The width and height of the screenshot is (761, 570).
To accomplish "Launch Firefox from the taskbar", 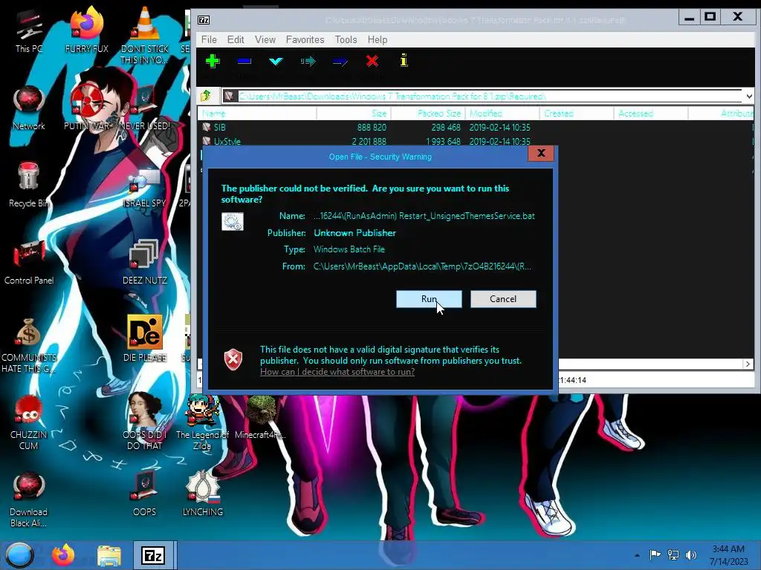I will click(x=63, y=555).
